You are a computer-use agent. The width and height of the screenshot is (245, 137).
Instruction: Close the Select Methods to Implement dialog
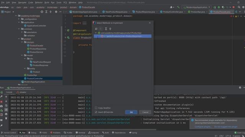pos(150,23)
